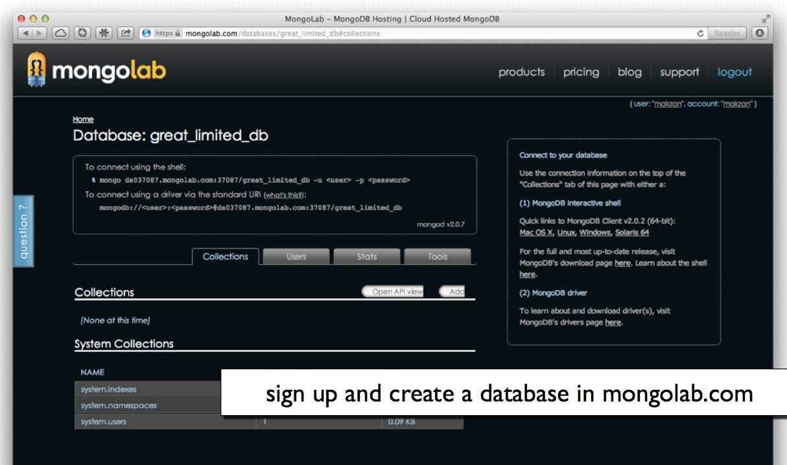Click the browser forward arrow button
This screenshot has height=465, width=787.
39,33
